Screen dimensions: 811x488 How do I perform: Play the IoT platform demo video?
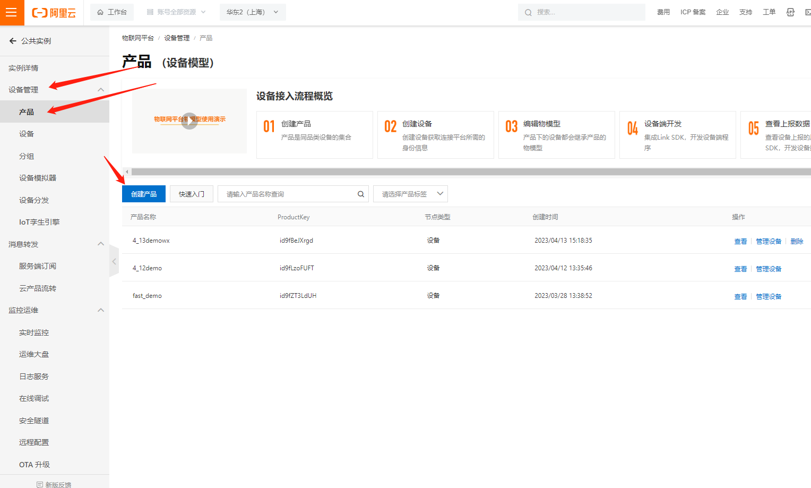click(x=189, y=121)
